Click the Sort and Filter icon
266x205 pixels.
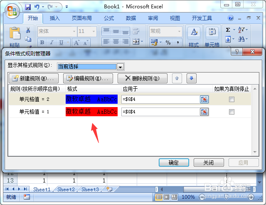[x=241, y=30]
